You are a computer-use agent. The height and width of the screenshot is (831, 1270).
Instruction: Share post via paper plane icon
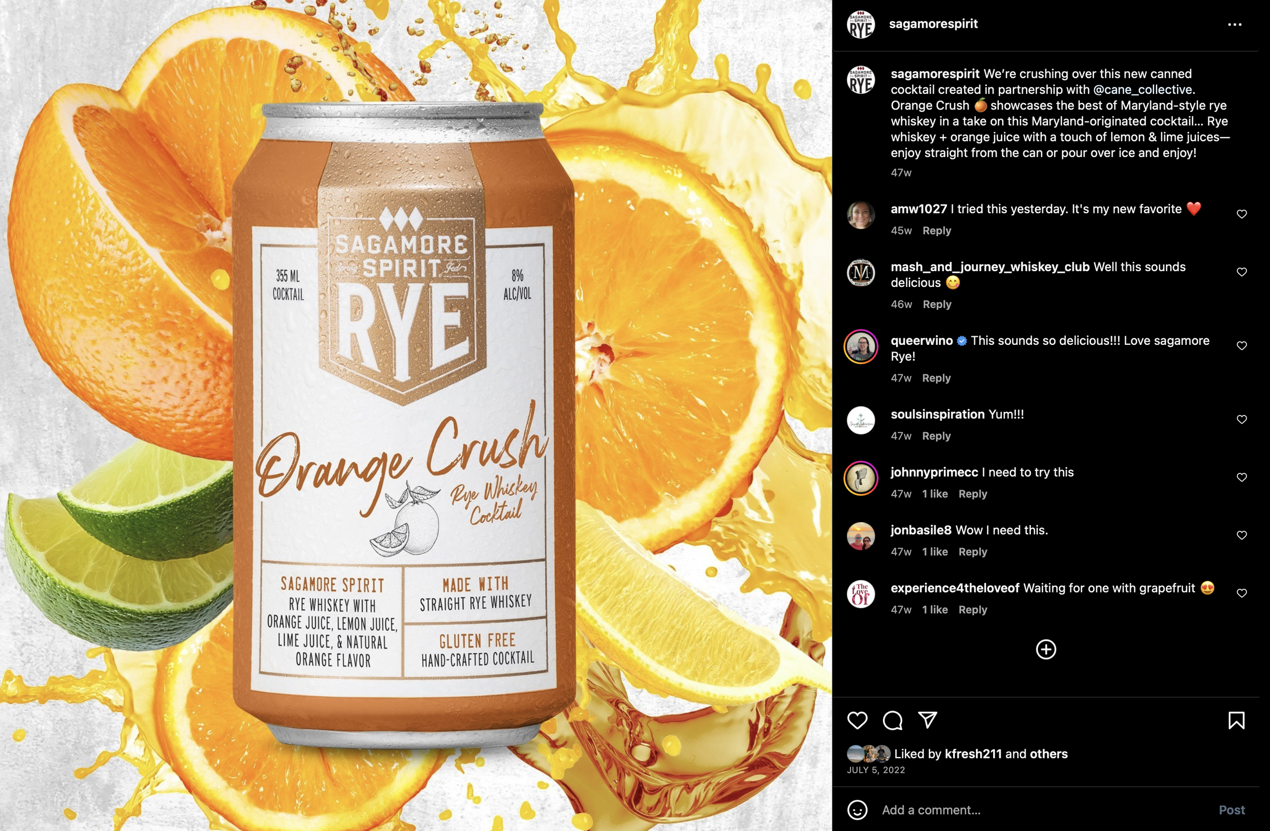[928, 720]
